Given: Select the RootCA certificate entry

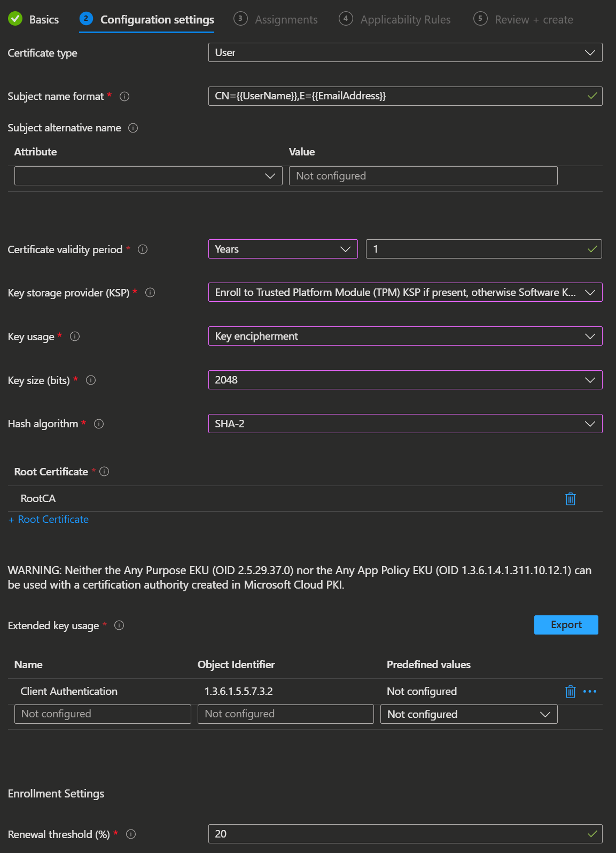Looking at the screenshot, I should [x=38, y=499].
